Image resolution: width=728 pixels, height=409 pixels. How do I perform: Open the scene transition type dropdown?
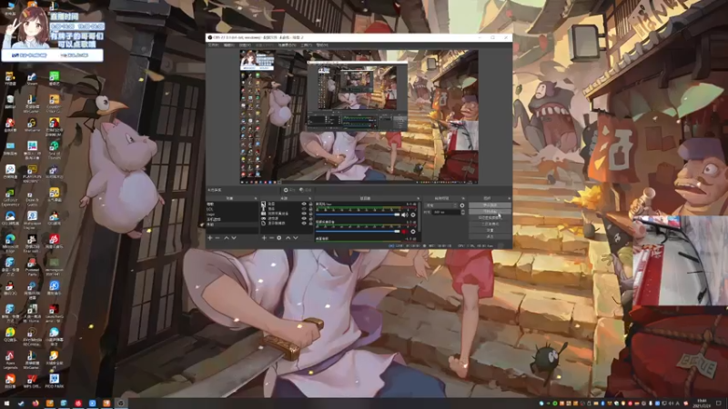[x=442, y=205]
